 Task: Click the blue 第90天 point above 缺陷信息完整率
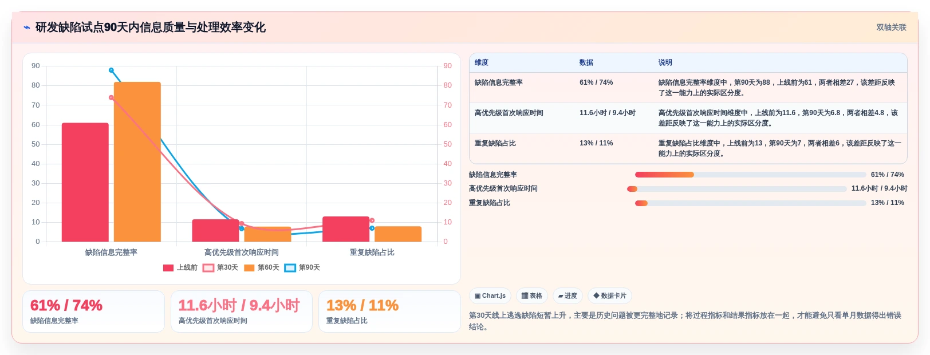pos(111,70)
